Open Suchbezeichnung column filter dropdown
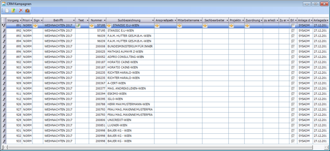Screen dimensions: 330x151 click(153, 20)
